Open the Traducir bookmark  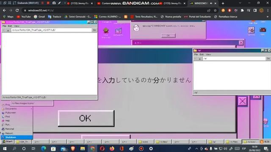[x=55, y=17]
